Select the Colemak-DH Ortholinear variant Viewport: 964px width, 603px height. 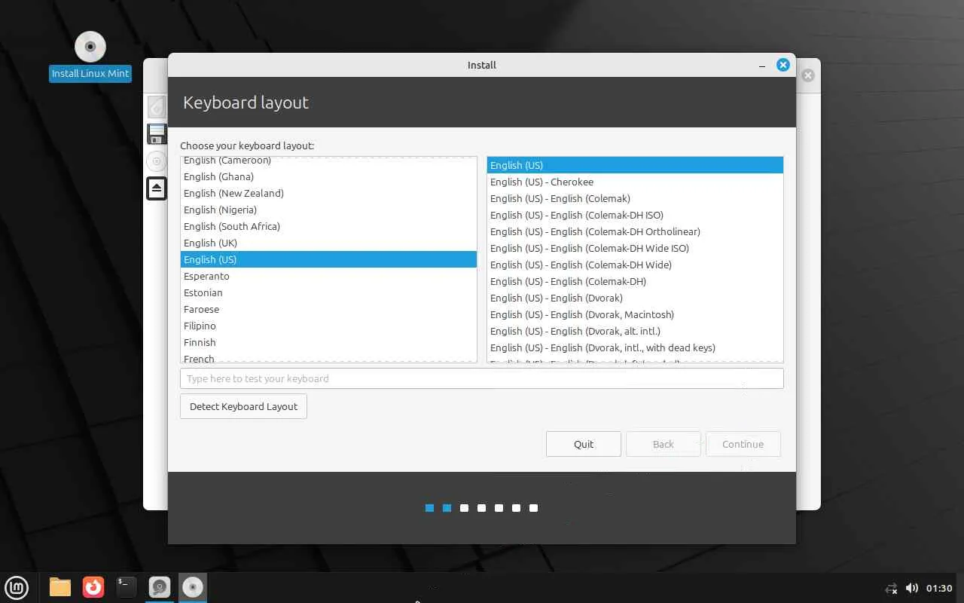pos(635,231)
